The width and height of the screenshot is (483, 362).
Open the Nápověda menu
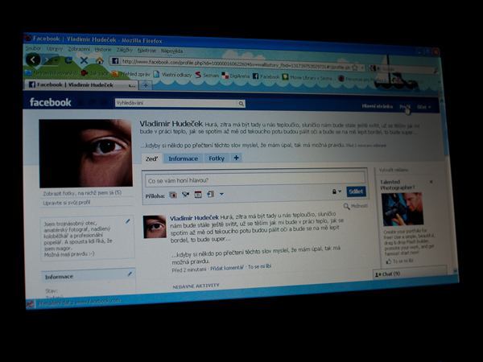(172, 51)
